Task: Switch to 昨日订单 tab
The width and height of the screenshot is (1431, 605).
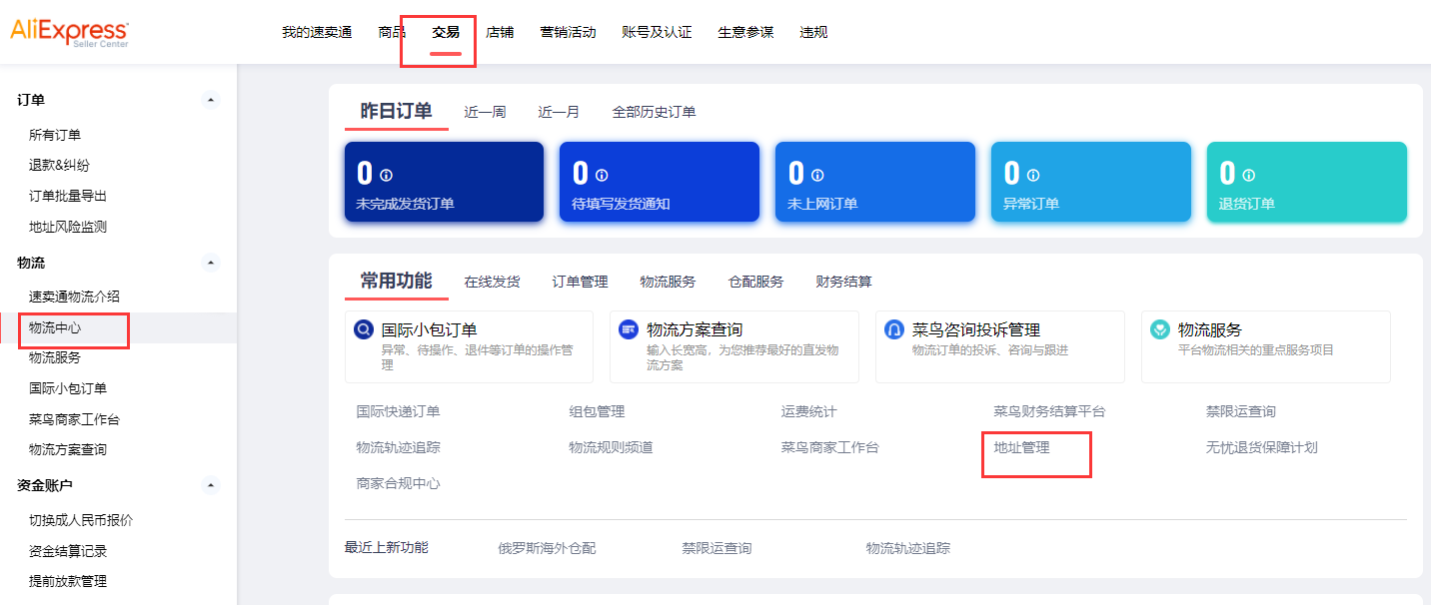Action: [397, 111]
